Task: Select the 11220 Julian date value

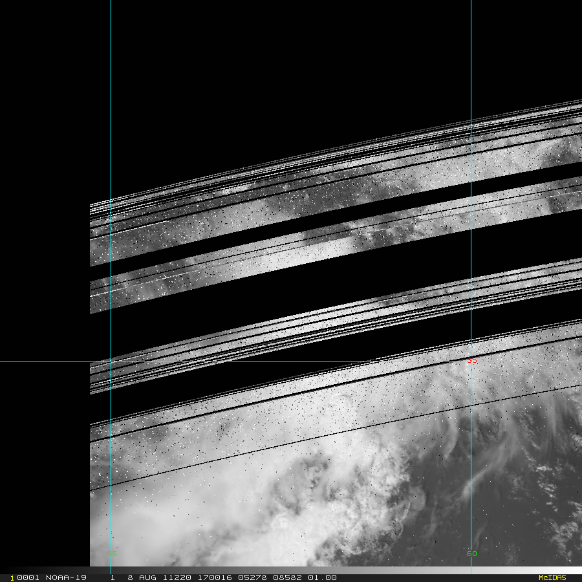Action: [x=167, y=577]
